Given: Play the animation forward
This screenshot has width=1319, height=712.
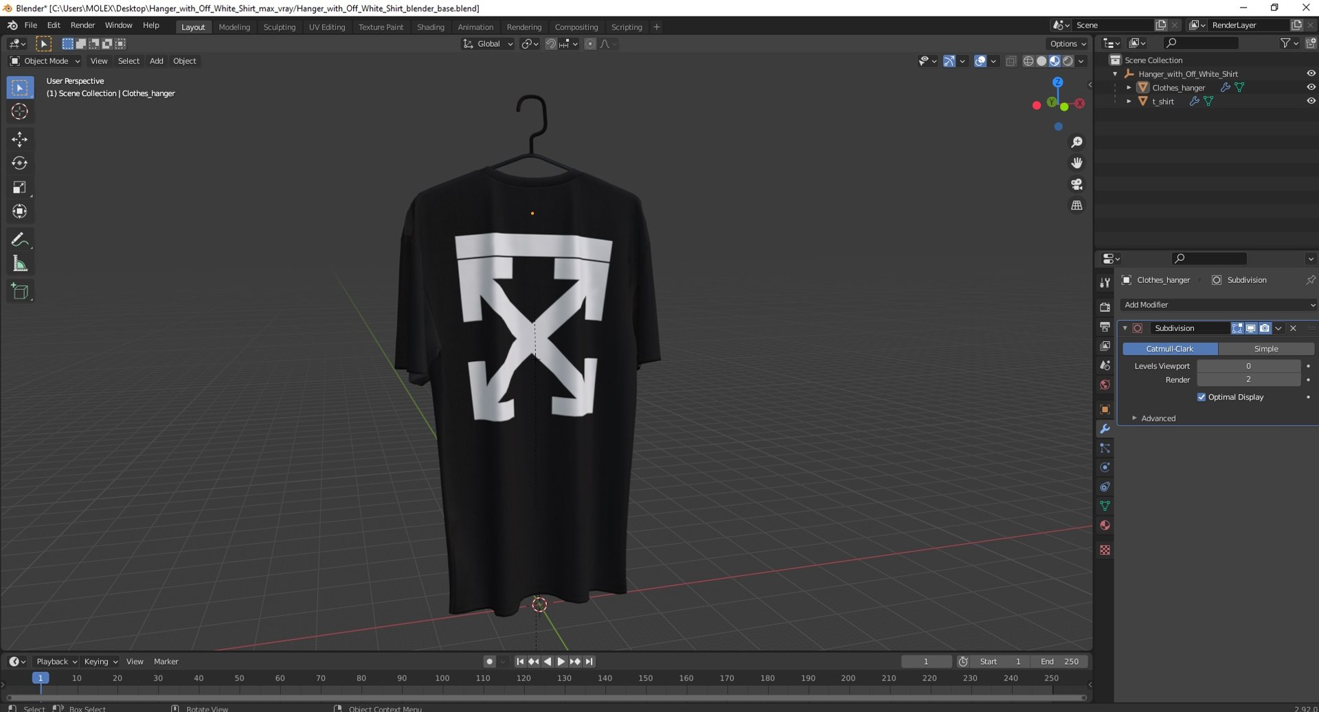Looking at the screenshot, I should (x=561, y=662).
